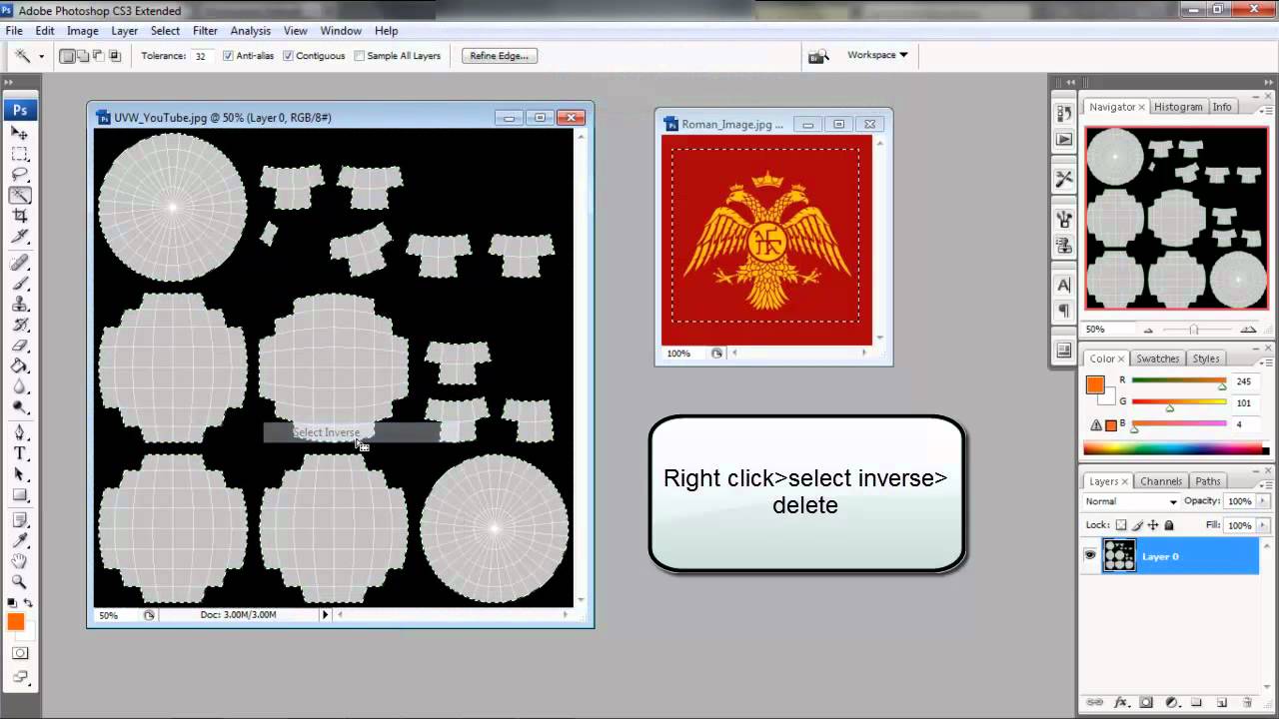The width and height of the screenshot is (1279, 719).
Task: Open the Actions panel from dock
Action: coord(1064,140)
